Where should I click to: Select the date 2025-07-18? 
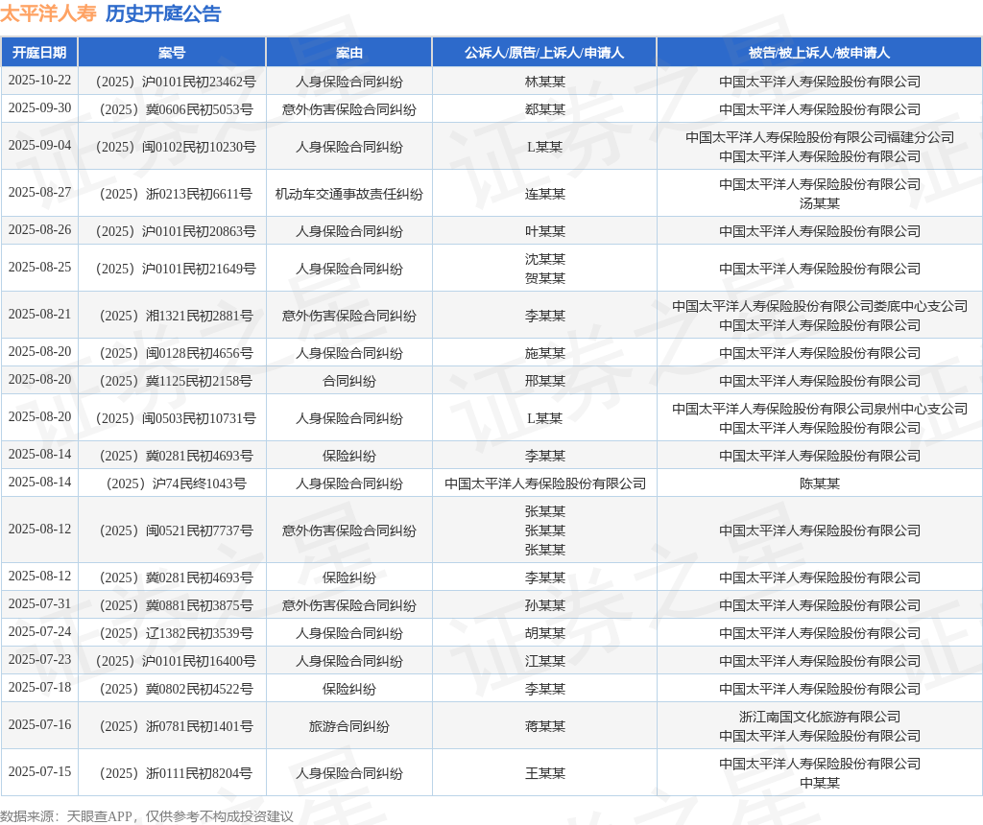pos(39,687)
